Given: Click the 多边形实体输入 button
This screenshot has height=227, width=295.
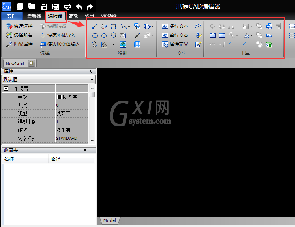Looking at the screenshot, I should pos(60,44).
